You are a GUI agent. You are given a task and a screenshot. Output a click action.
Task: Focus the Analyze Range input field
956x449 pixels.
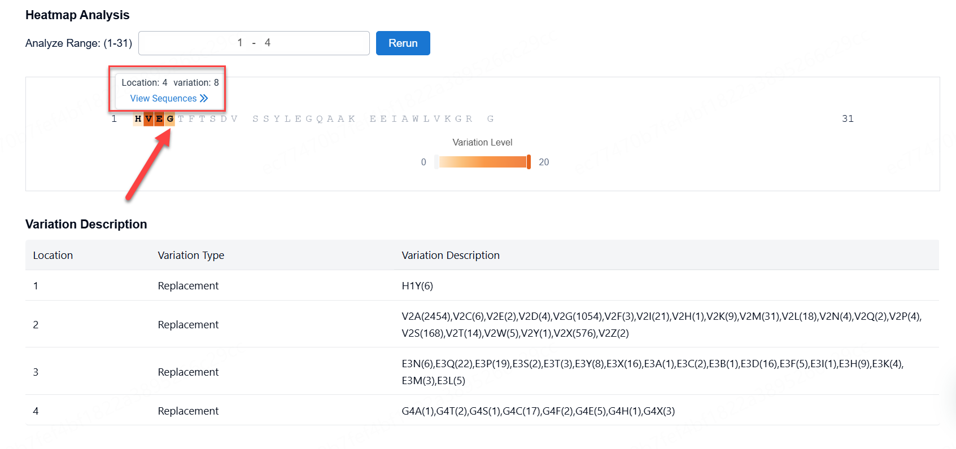pos(254,43)
